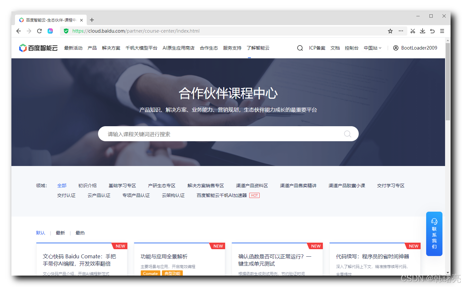Open the 文档 link
Image resolution: width=462 pixels, height=287 pixels.
click(x=335, y=48)
